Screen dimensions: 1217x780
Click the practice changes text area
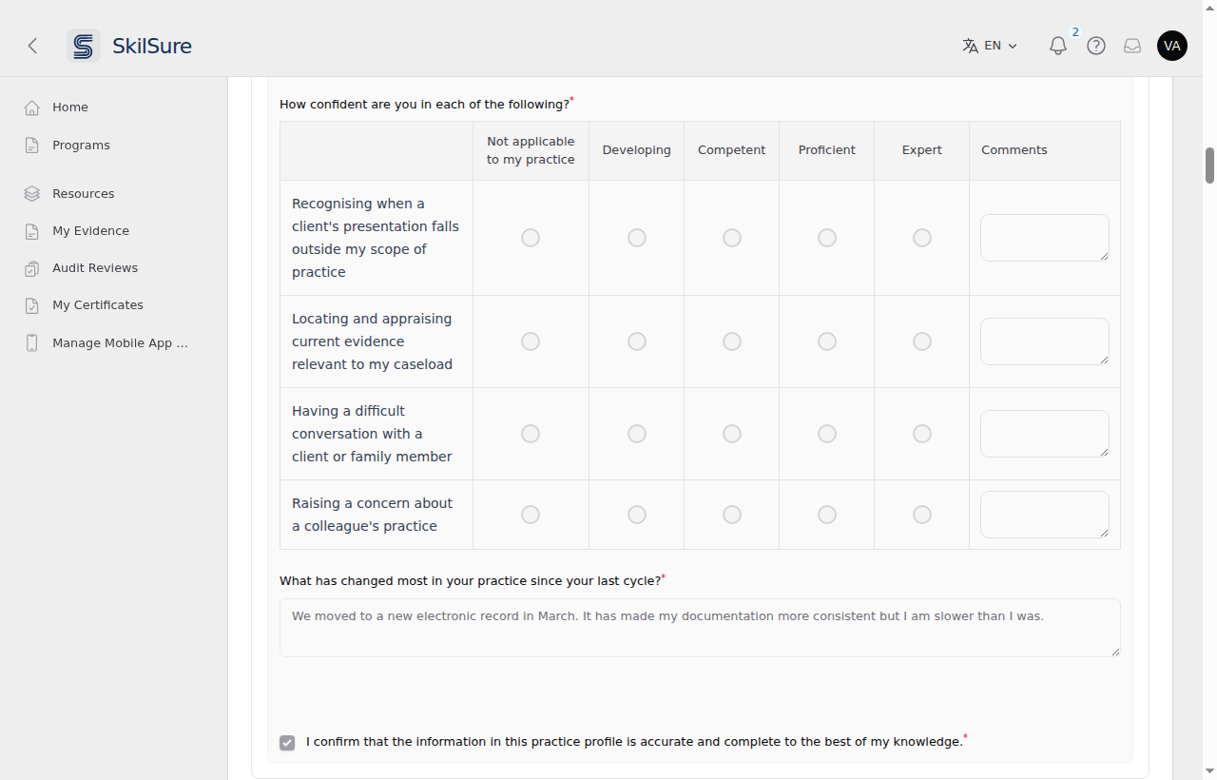pos(700,628)
